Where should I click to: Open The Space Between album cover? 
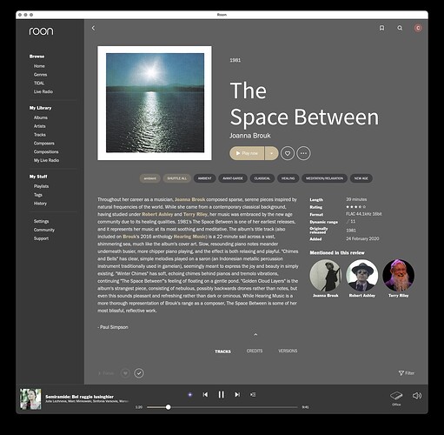click(x=155, y=103)
